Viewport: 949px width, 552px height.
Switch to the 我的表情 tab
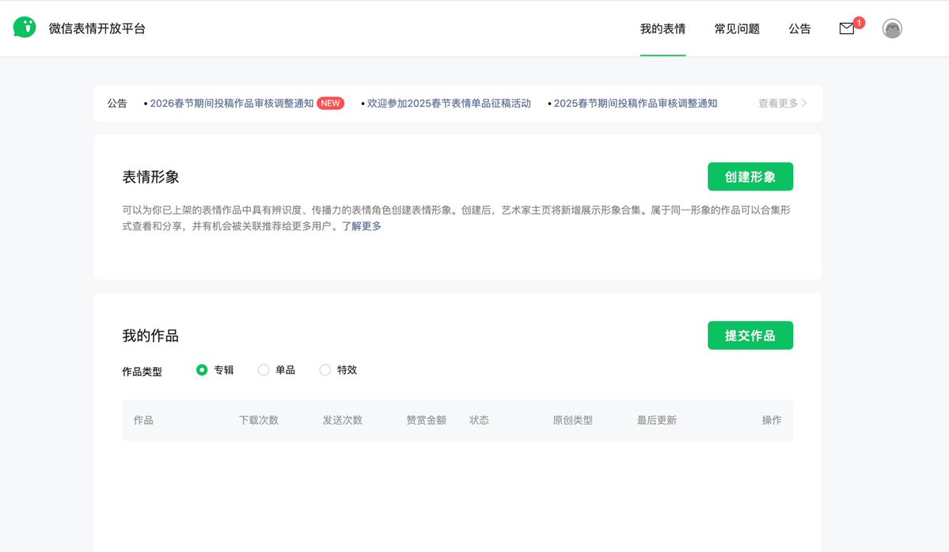click(x=662, y=28)
